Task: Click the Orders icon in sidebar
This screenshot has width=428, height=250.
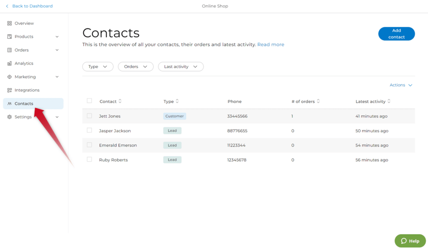Action: tap(10, 50)
